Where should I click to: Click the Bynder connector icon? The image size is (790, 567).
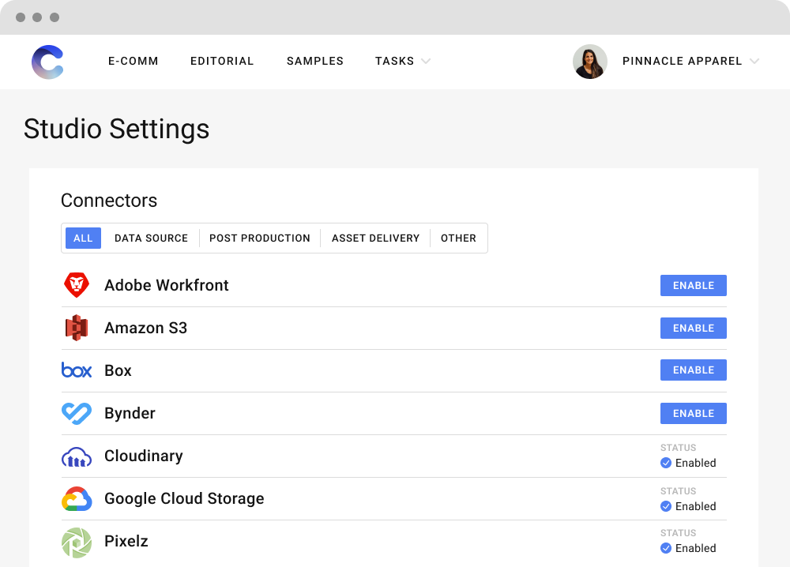[77, 413]
